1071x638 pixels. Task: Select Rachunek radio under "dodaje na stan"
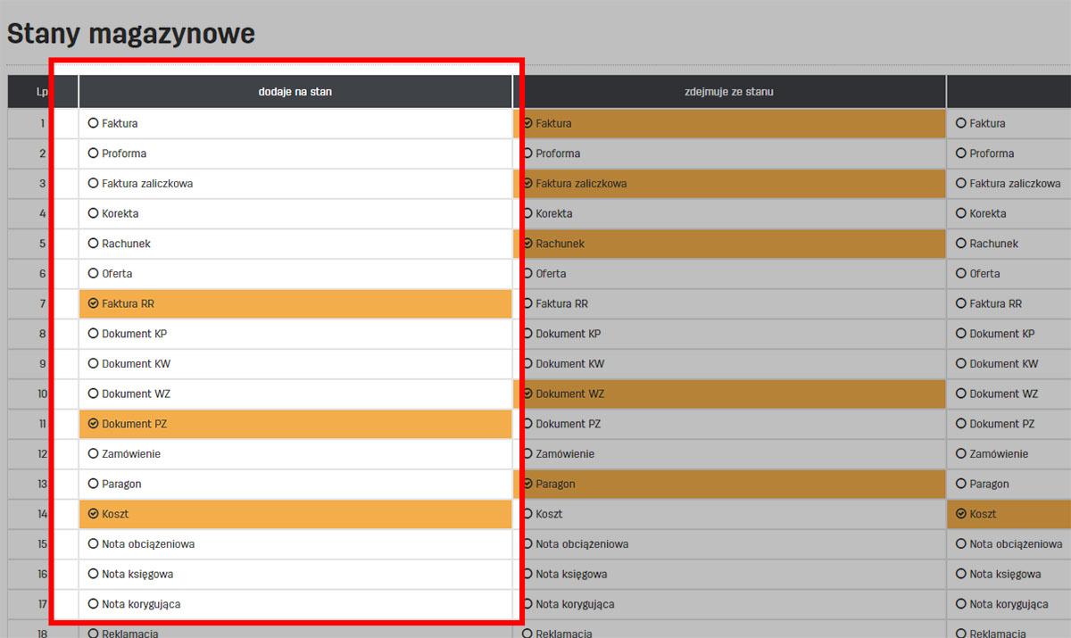coord(94,243)
